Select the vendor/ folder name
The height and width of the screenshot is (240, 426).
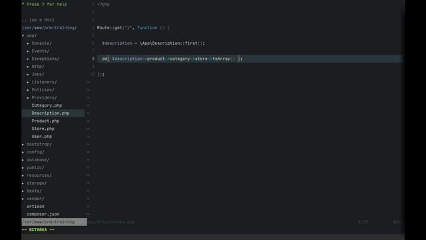click(35, 199)
